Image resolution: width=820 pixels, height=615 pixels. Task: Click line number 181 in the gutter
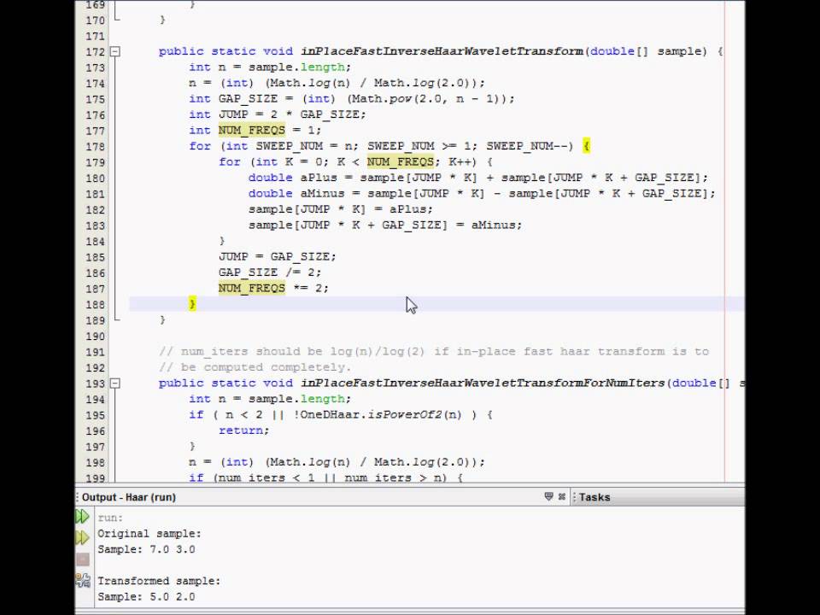click(95, 194)
